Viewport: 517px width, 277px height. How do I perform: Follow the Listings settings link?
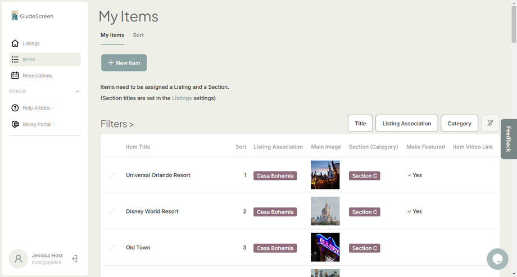pos(182,98)
